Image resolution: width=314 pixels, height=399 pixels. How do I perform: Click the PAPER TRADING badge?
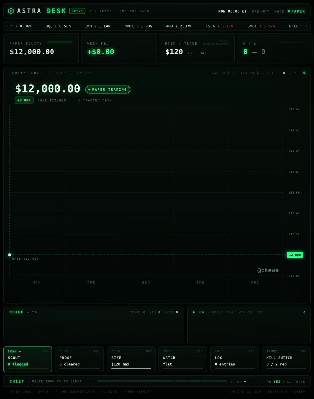(108, 89)
